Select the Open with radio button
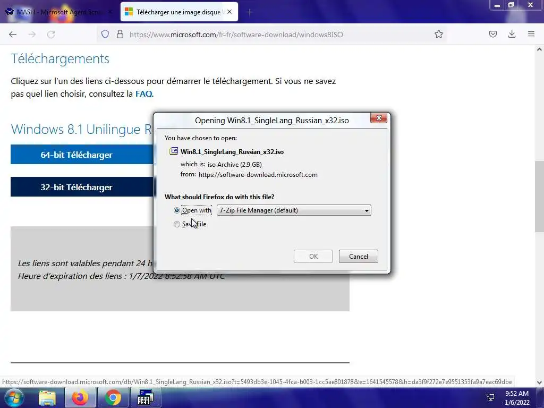Screen dimensions: 544x408 point(176,210)
